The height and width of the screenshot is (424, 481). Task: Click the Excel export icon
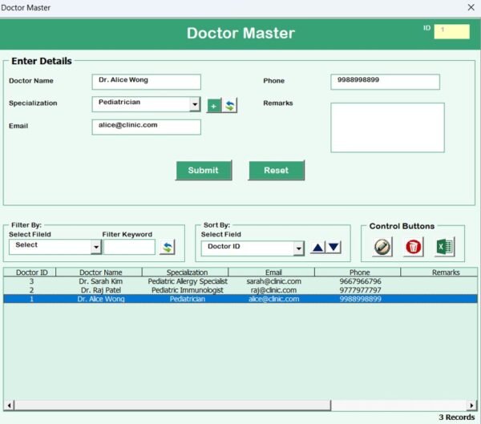pos(444,247)
